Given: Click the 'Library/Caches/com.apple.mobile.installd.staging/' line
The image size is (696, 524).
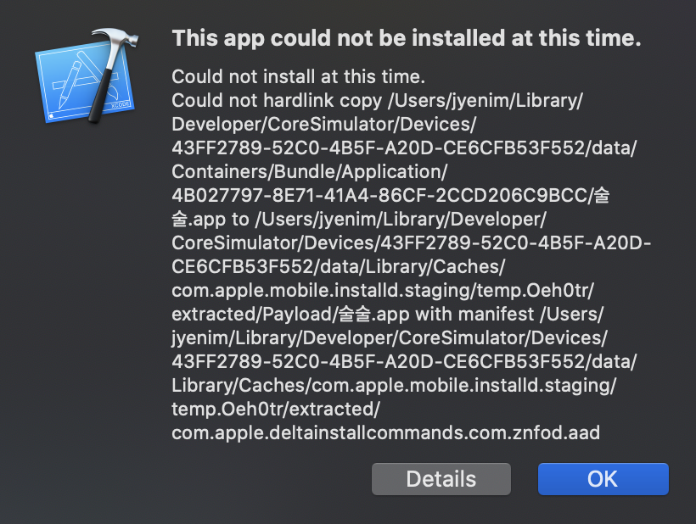Looking at the screenshot, I should (x=394, y=385).
